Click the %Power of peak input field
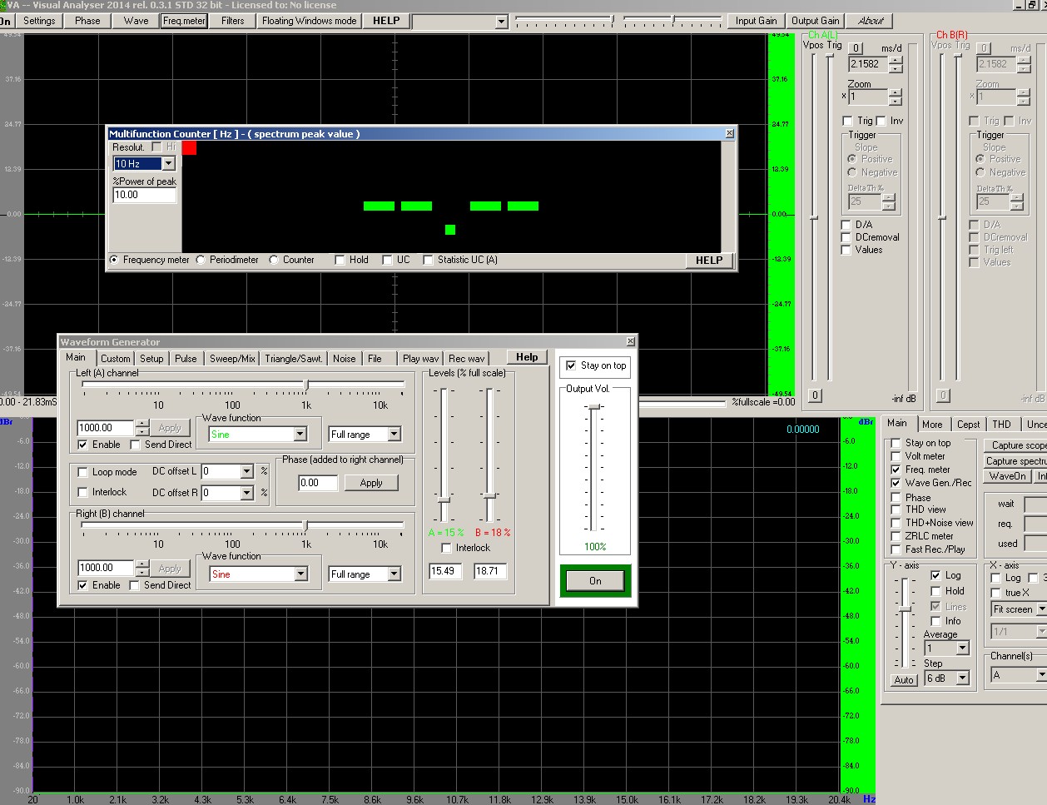Image resolution: width=1047 pixels, height=805 pixels. point(144,195)
